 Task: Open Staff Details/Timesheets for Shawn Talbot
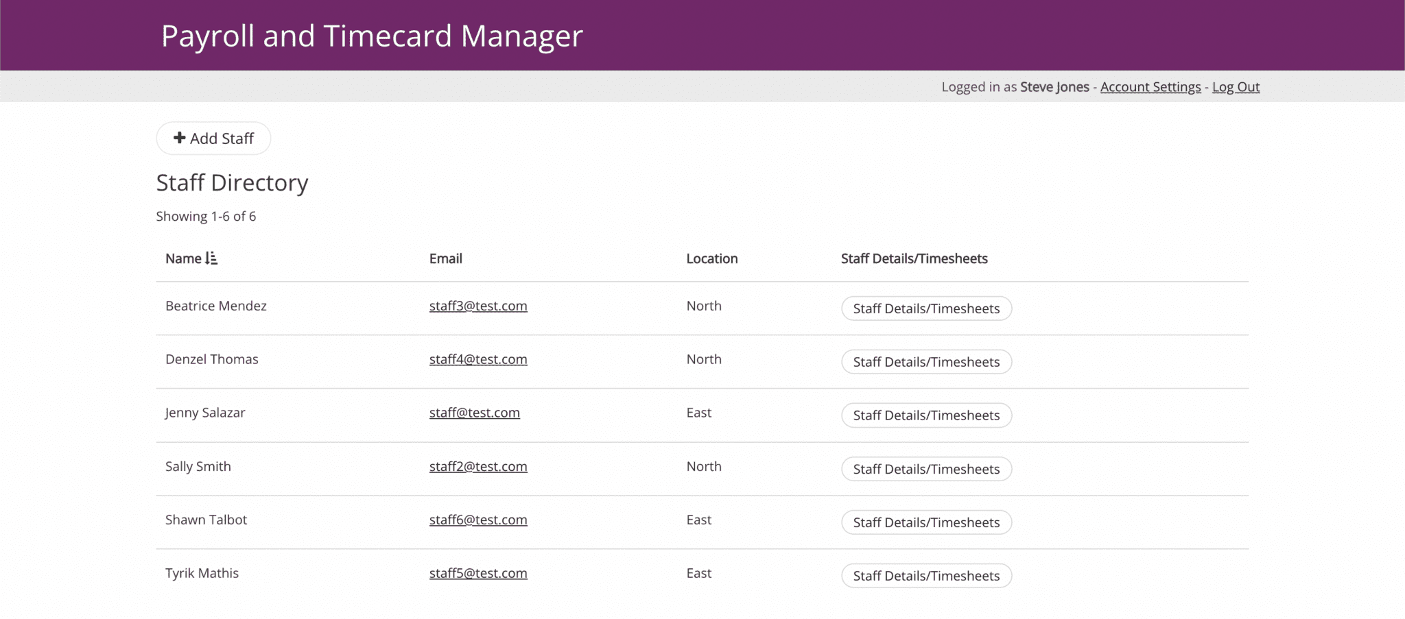click(x=926, y=522)
